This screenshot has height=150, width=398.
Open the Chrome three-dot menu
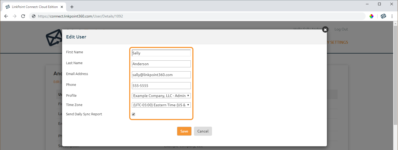pos(392,16)
